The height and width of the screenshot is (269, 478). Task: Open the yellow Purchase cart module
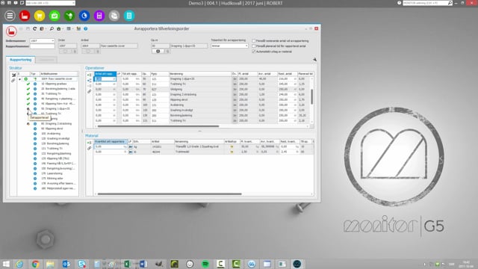[40, 16]
